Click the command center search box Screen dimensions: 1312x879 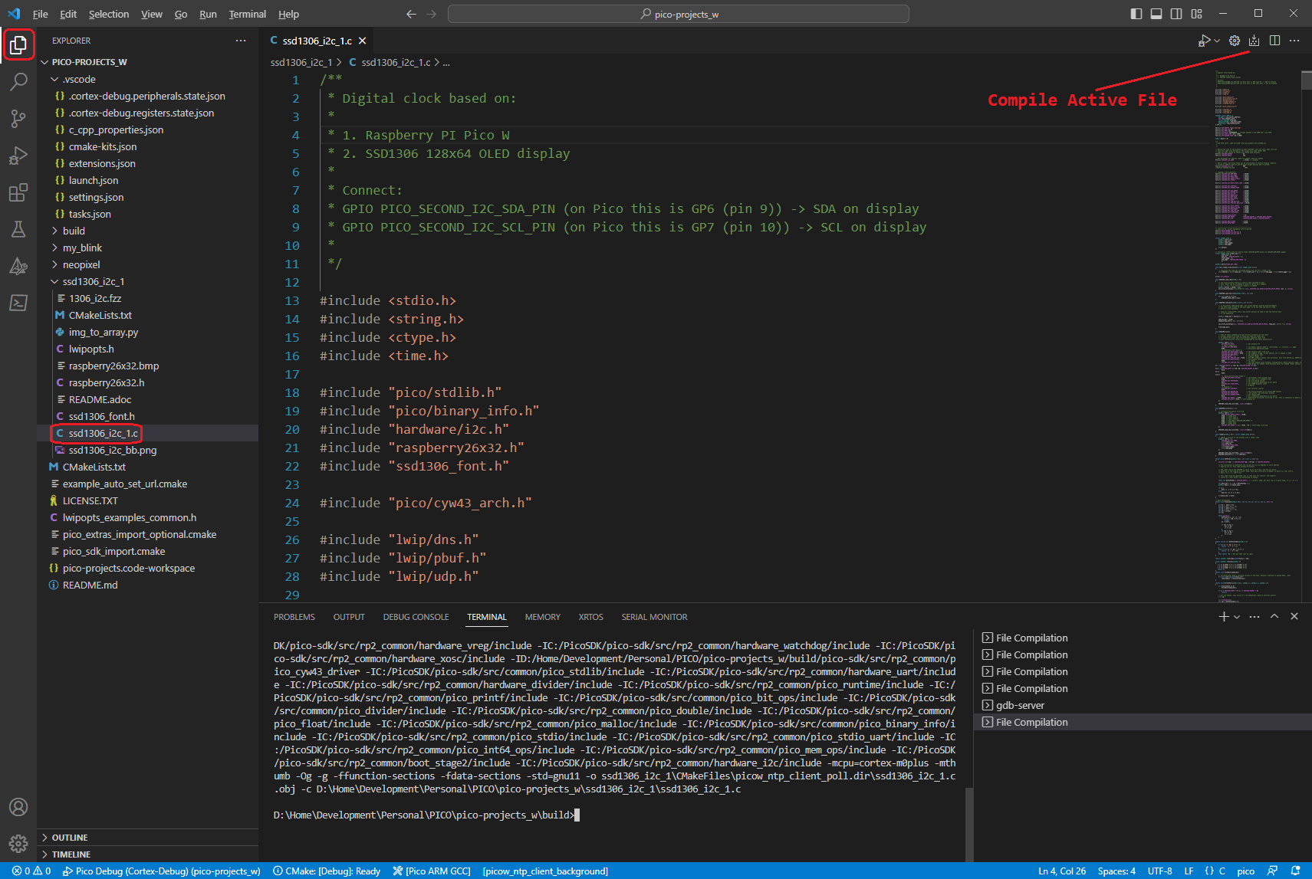(x=679, y=14)
